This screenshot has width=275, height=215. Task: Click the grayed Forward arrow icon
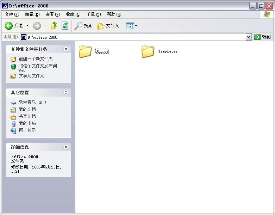[37, 26]
